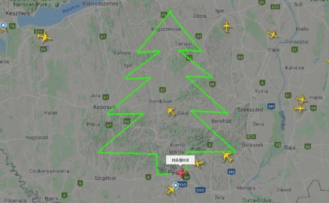This screenshot has width=329, height=203.
Task: Click the yellow plane beside Pécs airport pin
Action: pyautogui.click(x=170, y=191)
